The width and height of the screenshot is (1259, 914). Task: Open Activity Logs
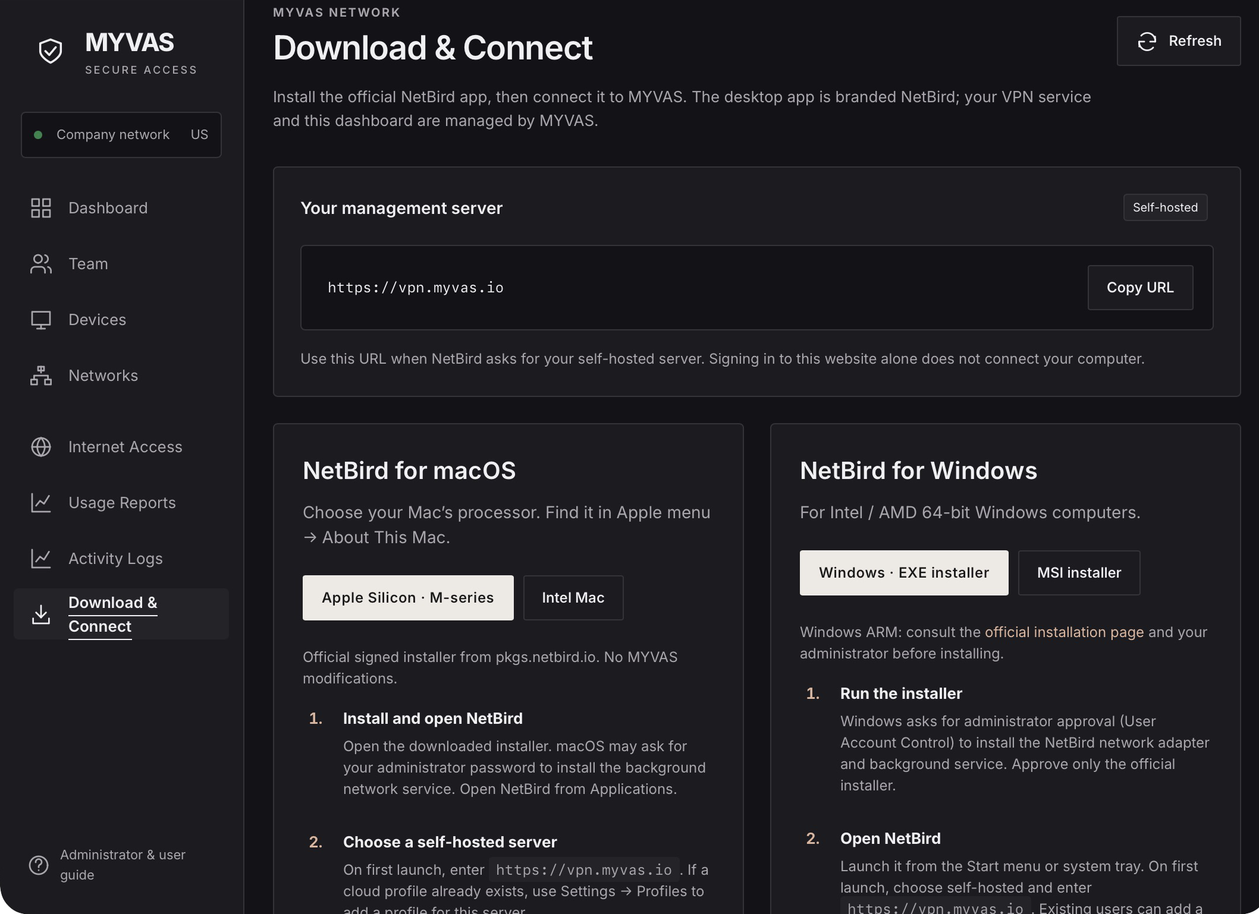(115, 559)
